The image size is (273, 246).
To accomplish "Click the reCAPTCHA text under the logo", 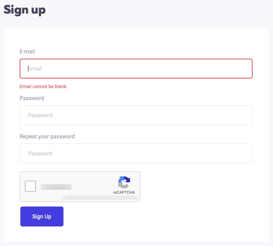I will click(124, 193).
